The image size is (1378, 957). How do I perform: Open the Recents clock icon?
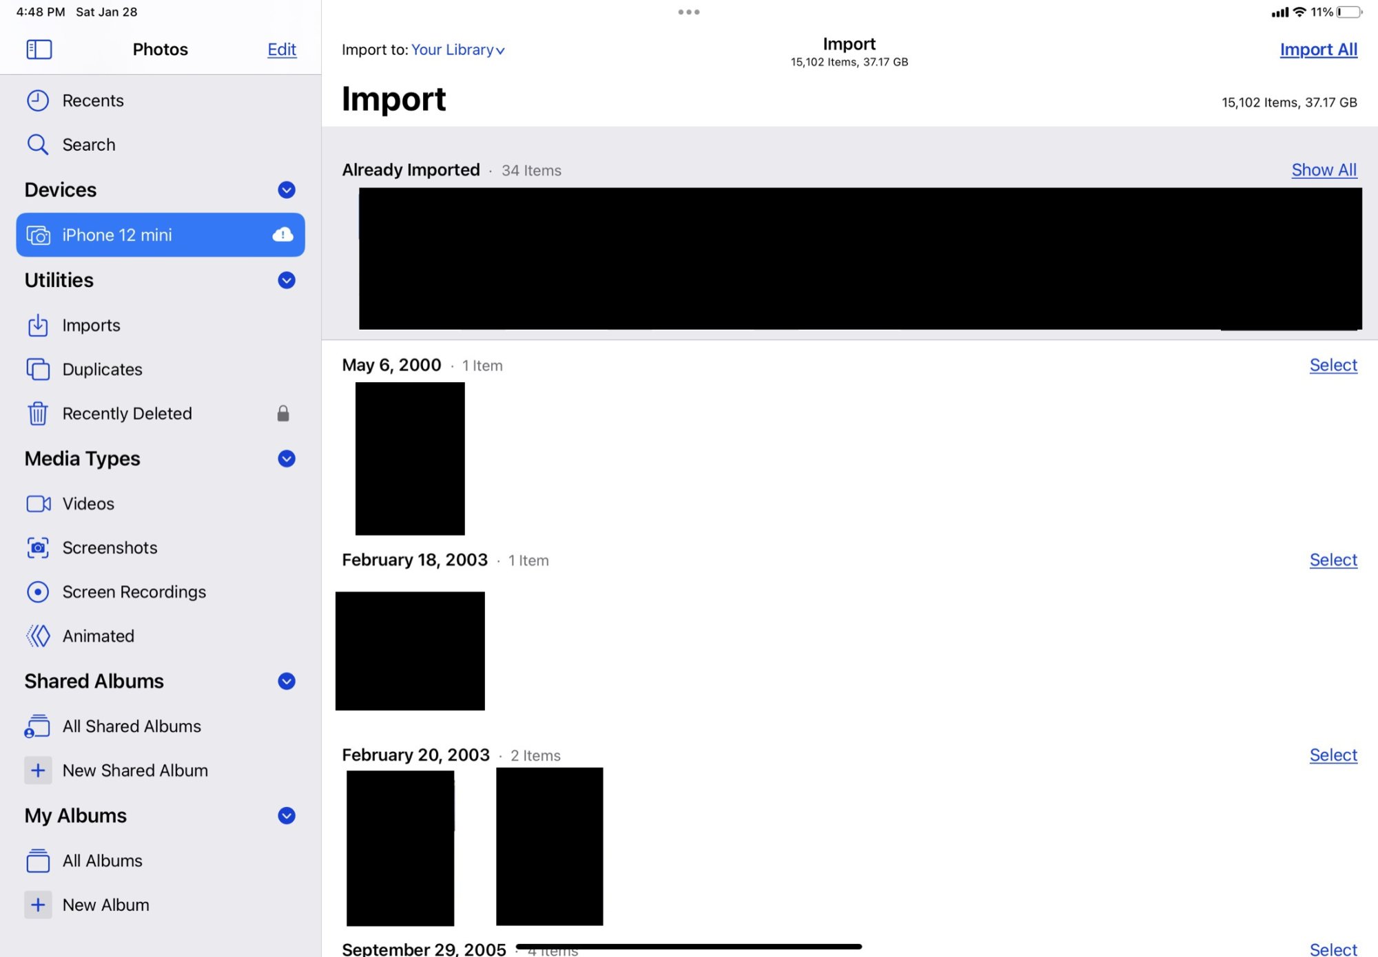tap(38, 101)
